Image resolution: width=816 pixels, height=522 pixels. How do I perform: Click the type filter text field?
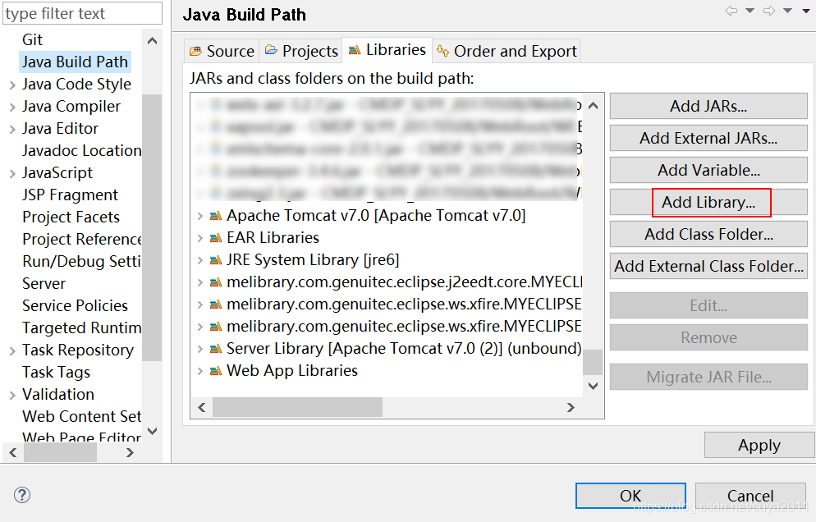[82, 13]
